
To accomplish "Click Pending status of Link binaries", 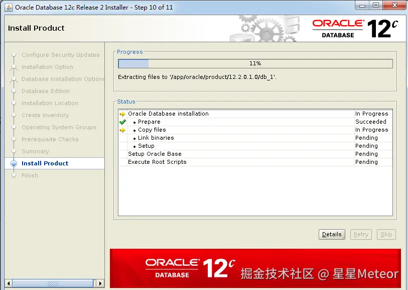I will tap(366, 138).
